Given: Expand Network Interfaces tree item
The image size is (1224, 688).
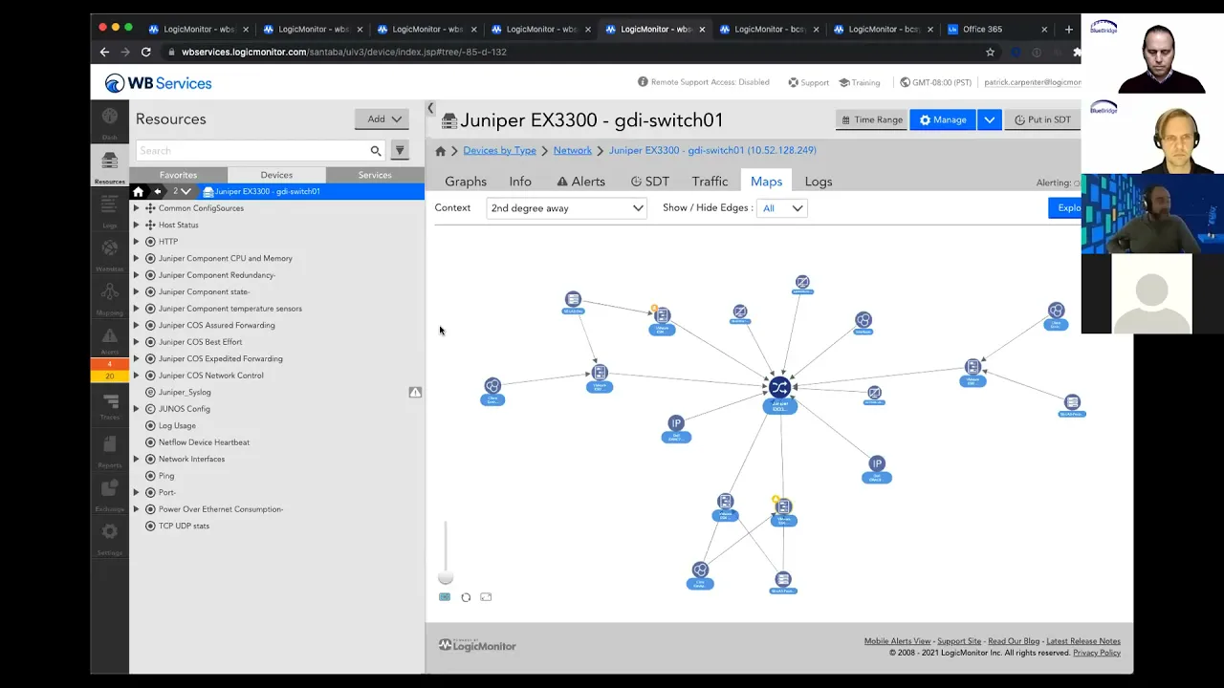Looking at the screenshot, I should pyautogui.click(x=136, y=459).
